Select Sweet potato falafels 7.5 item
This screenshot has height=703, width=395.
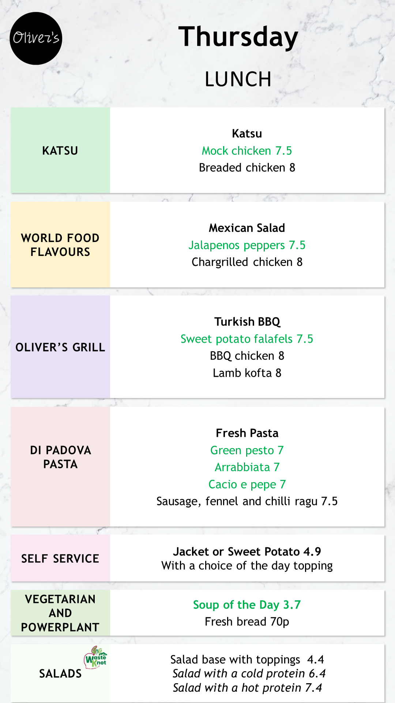click(247, 339)
